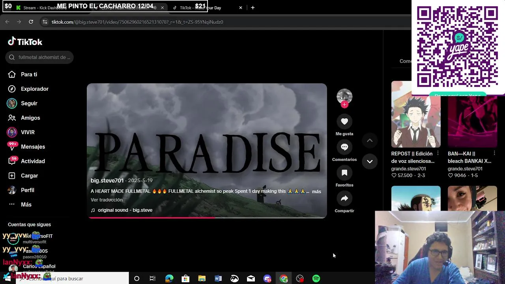Launch Word from the taskbar
This screenshot has height=284, width=505.
click(218, 278)
